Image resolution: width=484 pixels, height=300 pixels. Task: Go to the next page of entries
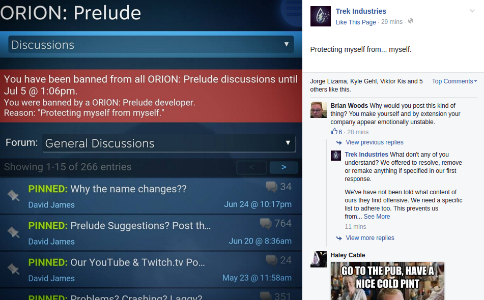click(283, 167)
